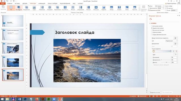This screenshot has height=101, width=181.
Task: Undo the last action in quick access toolbar
Action: click(7, 1)
